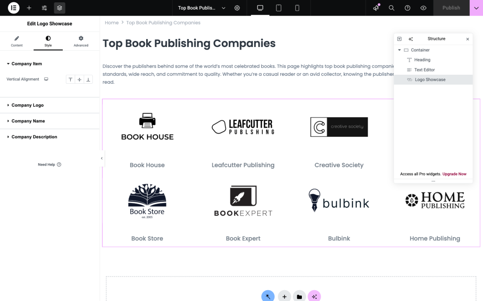Click the Home Publishing logo image
Image resolution: width=483 pixels, height=301 pixels.
pyautogui.click(x=435, y=200)
